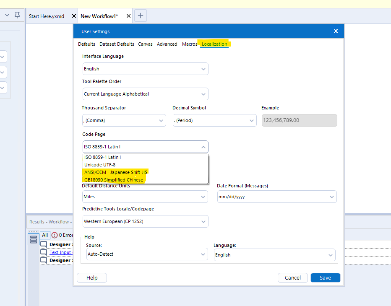Switch to the Macros settings tab
Image resolution: width=391 pixels, height=306 pixels.
(x=190, y=44)
